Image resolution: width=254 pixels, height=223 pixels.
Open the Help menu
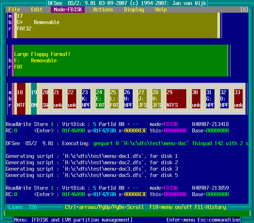pyautogui.click(x=161, y=10)
